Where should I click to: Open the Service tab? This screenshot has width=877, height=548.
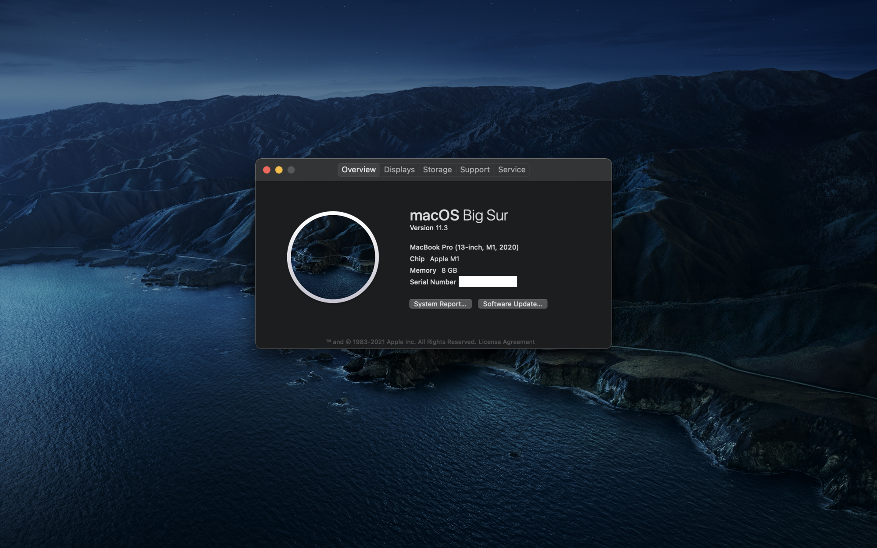[511, 170]
